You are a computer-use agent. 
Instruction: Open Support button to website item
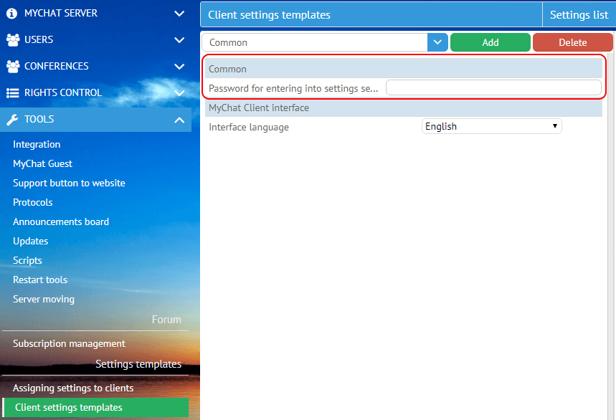point(69,183)
